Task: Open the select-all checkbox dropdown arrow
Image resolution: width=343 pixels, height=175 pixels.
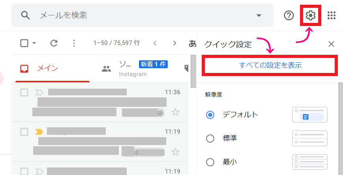Action: [x=34, y=43]
